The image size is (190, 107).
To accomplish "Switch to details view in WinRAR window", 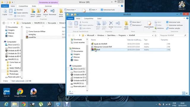I will tap(184, 93).
